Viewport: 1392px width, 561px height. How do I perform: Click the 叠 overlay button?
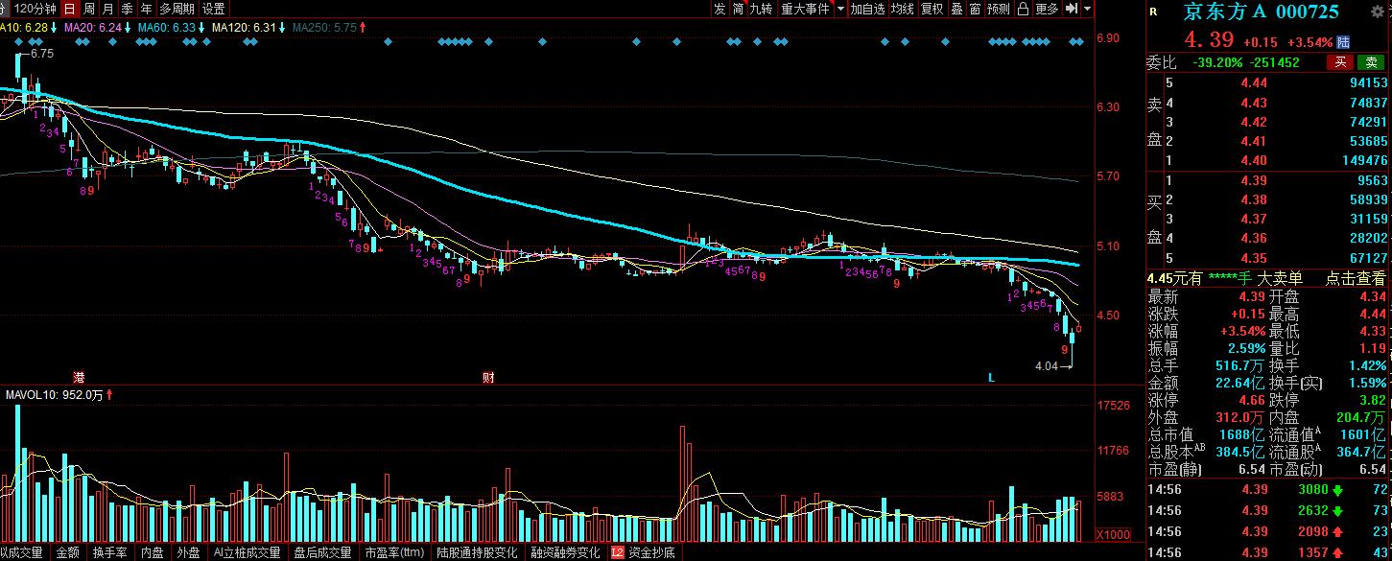click(956, 9)
